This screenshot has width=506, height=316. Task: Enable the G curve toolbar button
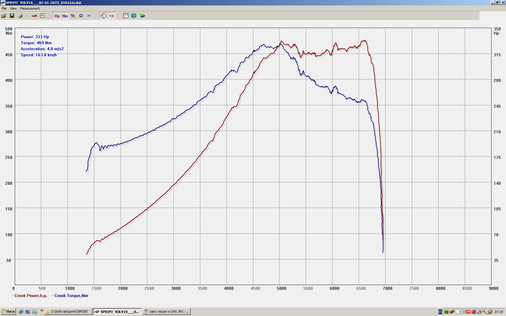81,16
